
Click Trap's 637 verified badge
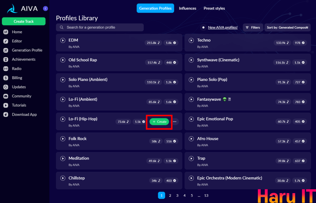tap(300, 161)
